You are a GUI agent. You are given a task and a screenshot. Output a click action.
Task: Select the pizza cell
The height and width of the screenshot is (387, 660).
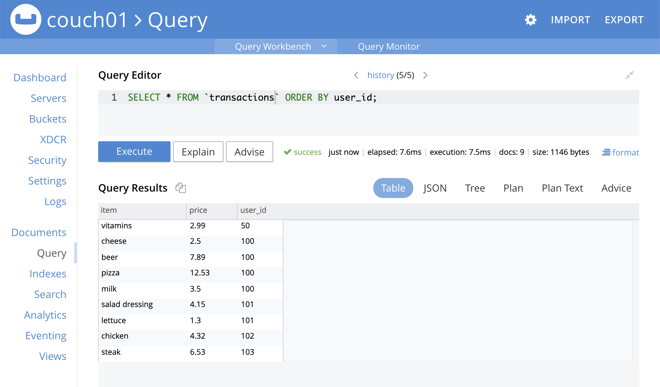coord(110,273)
